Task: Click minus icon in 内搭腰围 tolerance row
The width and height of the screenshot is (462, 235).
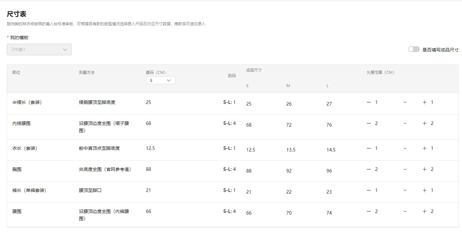Action: pyautogui.click(x=368, y=123)
